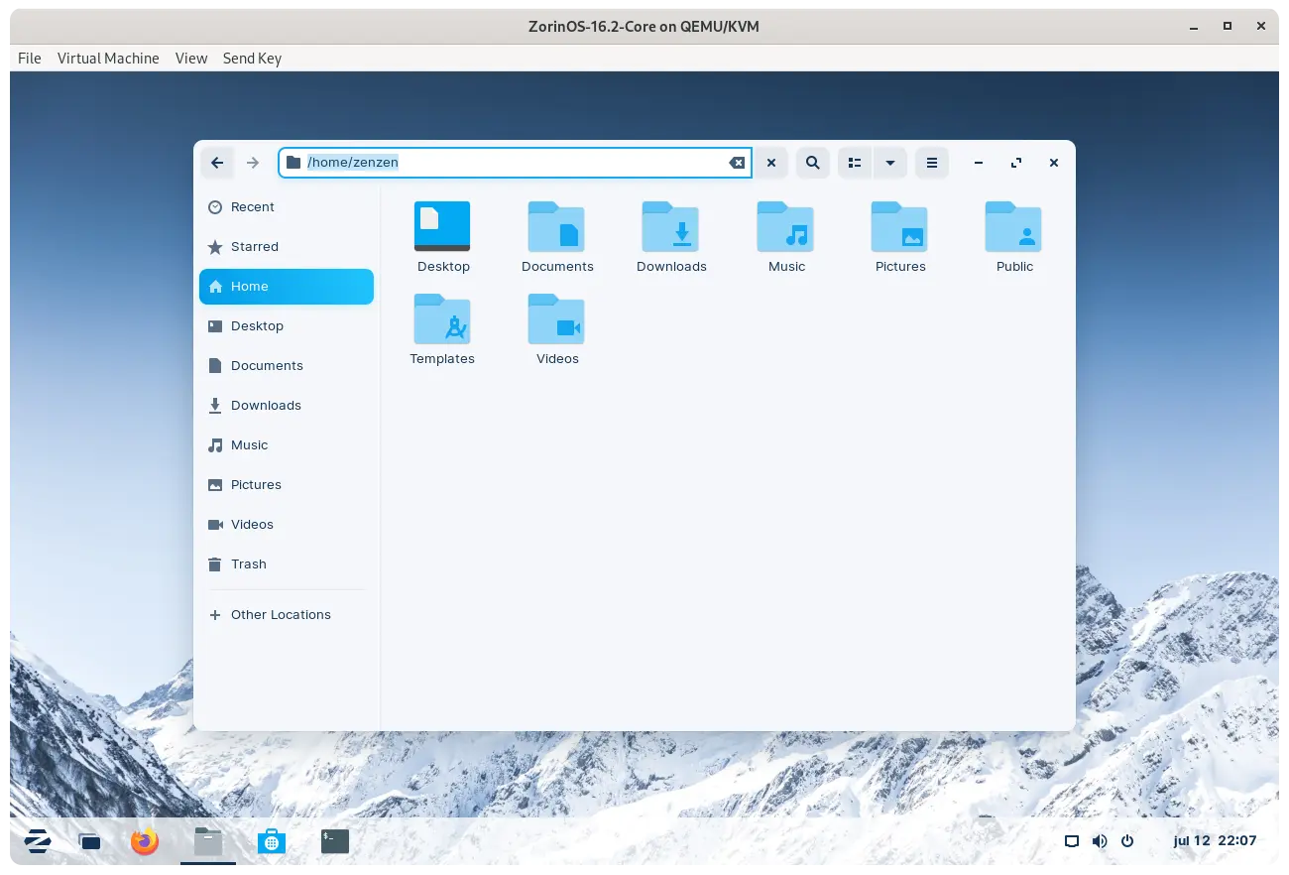Click the Public folder label
The width and height of the screenshot is (1289, 875).
click(x=1014, y=267)
